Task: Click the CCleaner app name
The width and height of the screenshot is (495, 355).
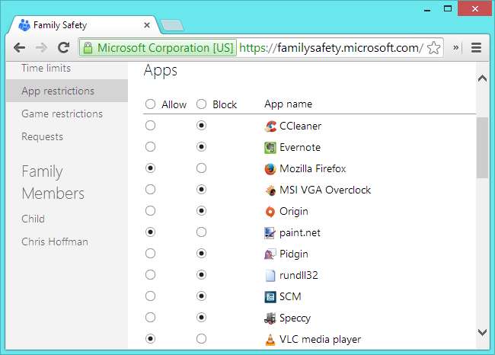Action: pos(301,126)
